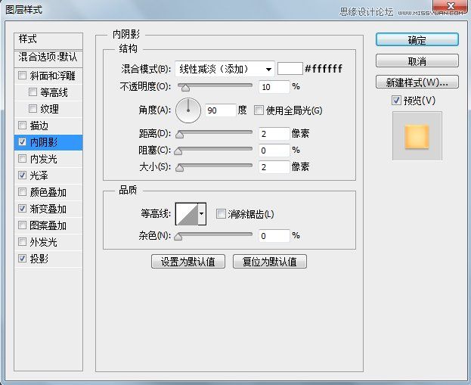Screen dimensions: 471x385
Task: Focus the 距离 pixel field
Action: click(274, 133)
